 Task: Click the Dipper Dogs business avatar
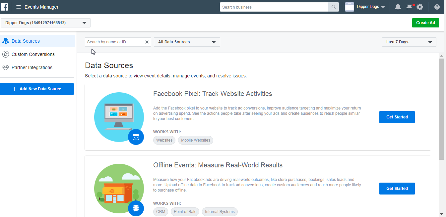coord(350,7)
